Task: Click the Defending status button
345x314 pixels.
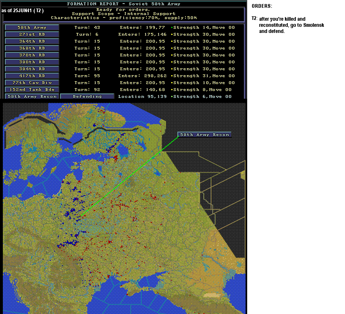Action: point(87,96)
